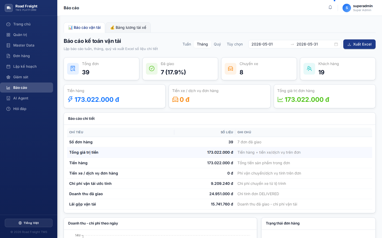Click the Tổng đơn card document icon
Image resolution: width=382 pixels, height=238 pixels.
pos(73,69)
